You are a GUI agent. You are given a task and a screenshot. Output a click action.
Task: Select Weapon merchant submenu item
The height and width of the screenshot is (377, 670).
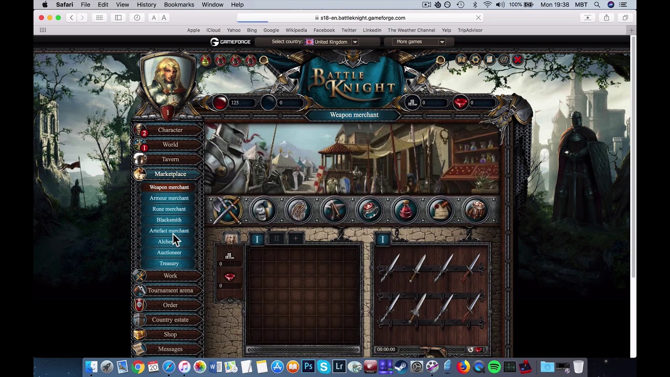click(169, 187)
